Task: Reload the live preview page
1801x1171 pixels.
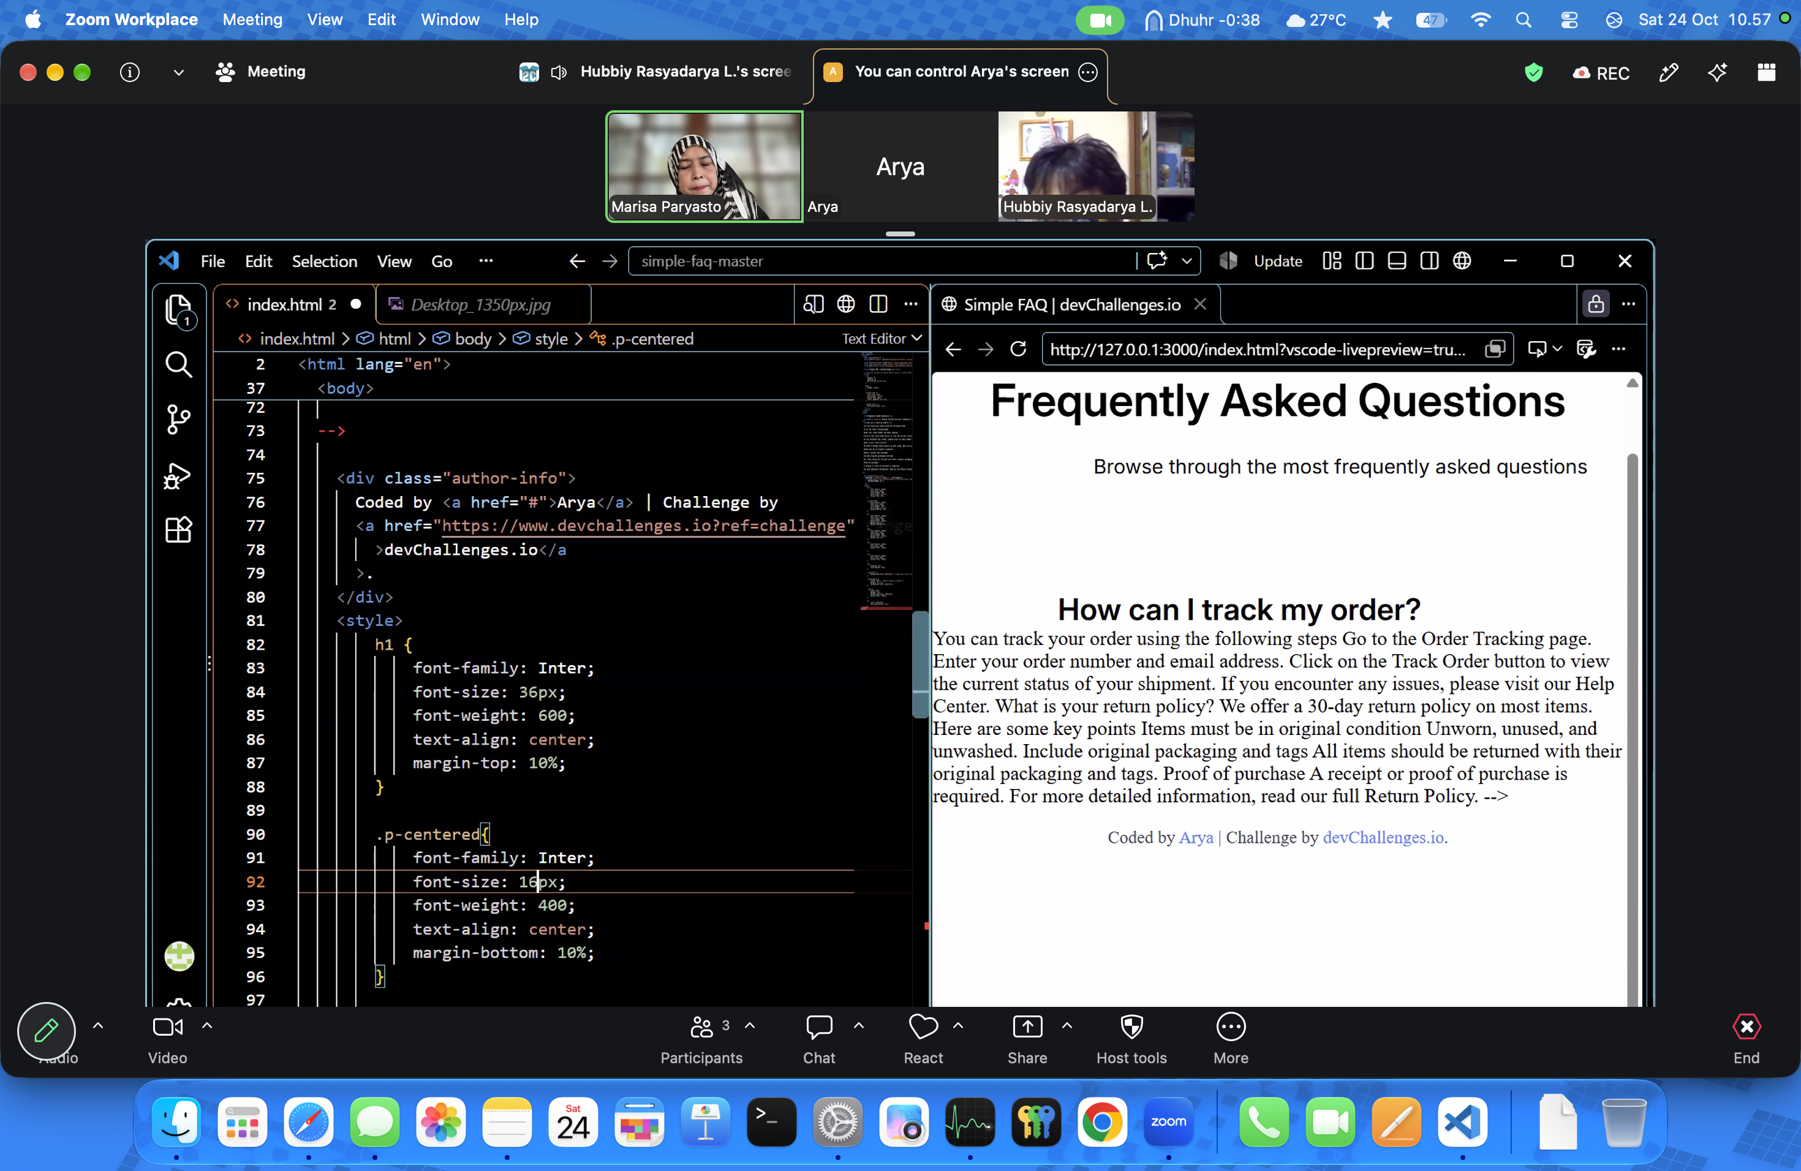Action: [x=1018, y=348]
